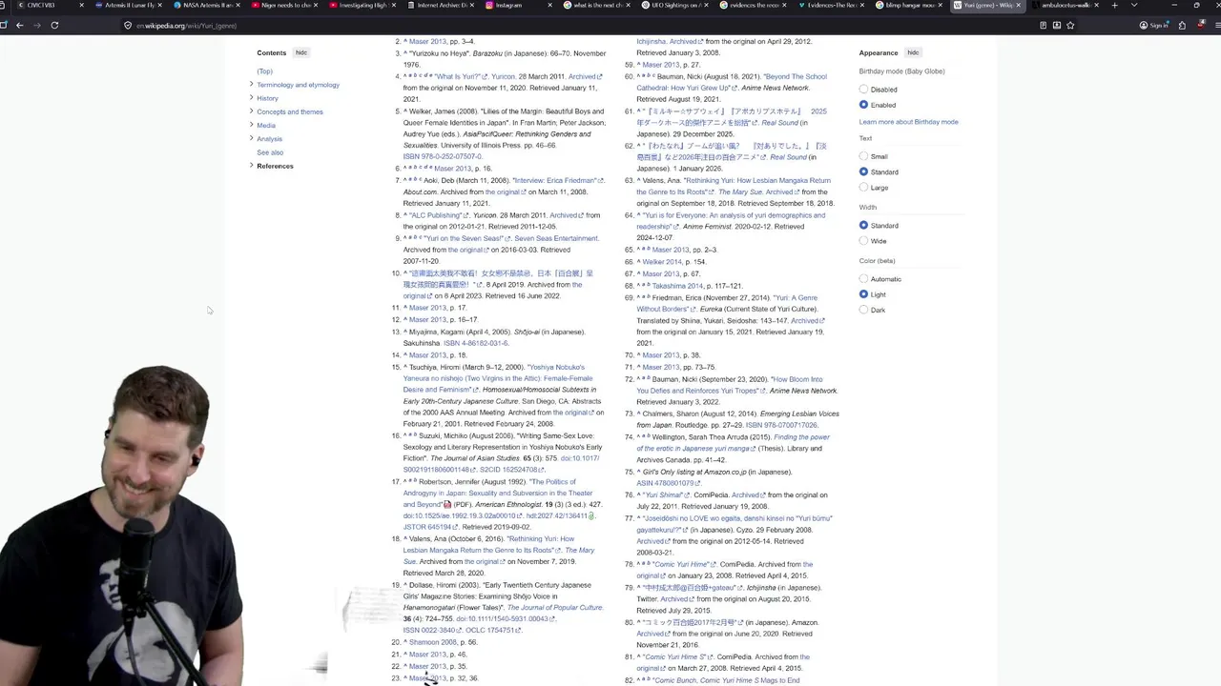Open "Comic Yuri Hime S" link
The height and width of the screenshot is (686, 1221).
675,657
